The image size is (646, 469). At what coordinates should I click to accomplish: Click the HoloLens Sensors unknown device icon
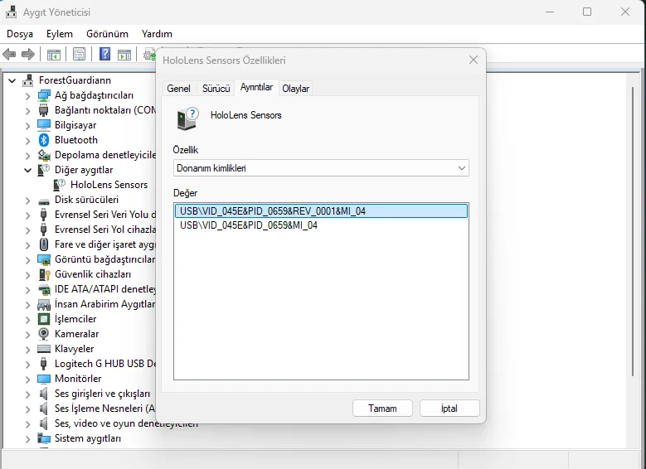pyautogui.click(x=60, y=185)
